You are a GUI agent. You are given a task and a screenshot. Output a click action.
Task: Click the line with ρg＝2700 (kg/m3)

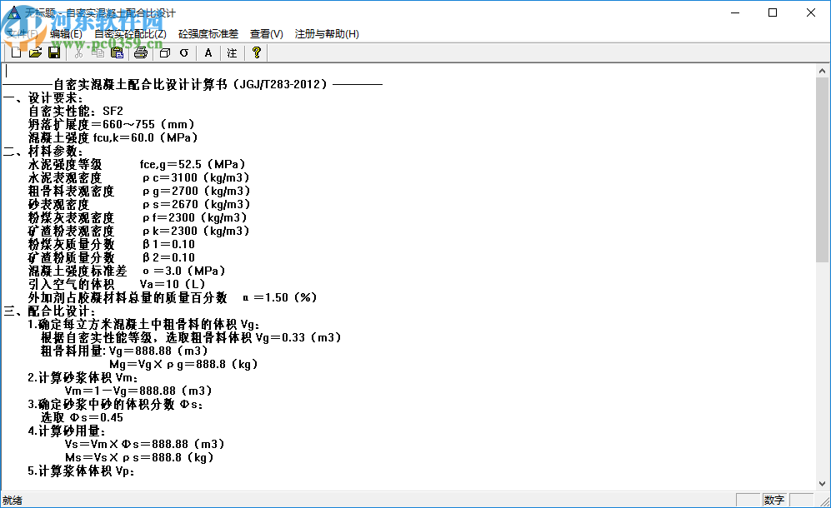tap(139, 191)
